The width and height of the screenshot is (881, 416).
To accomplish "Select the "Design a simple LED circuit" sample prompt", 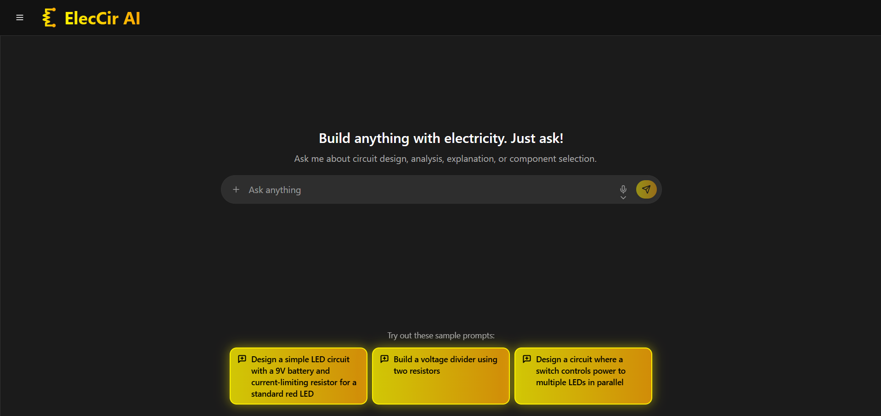I will (298, 376).
